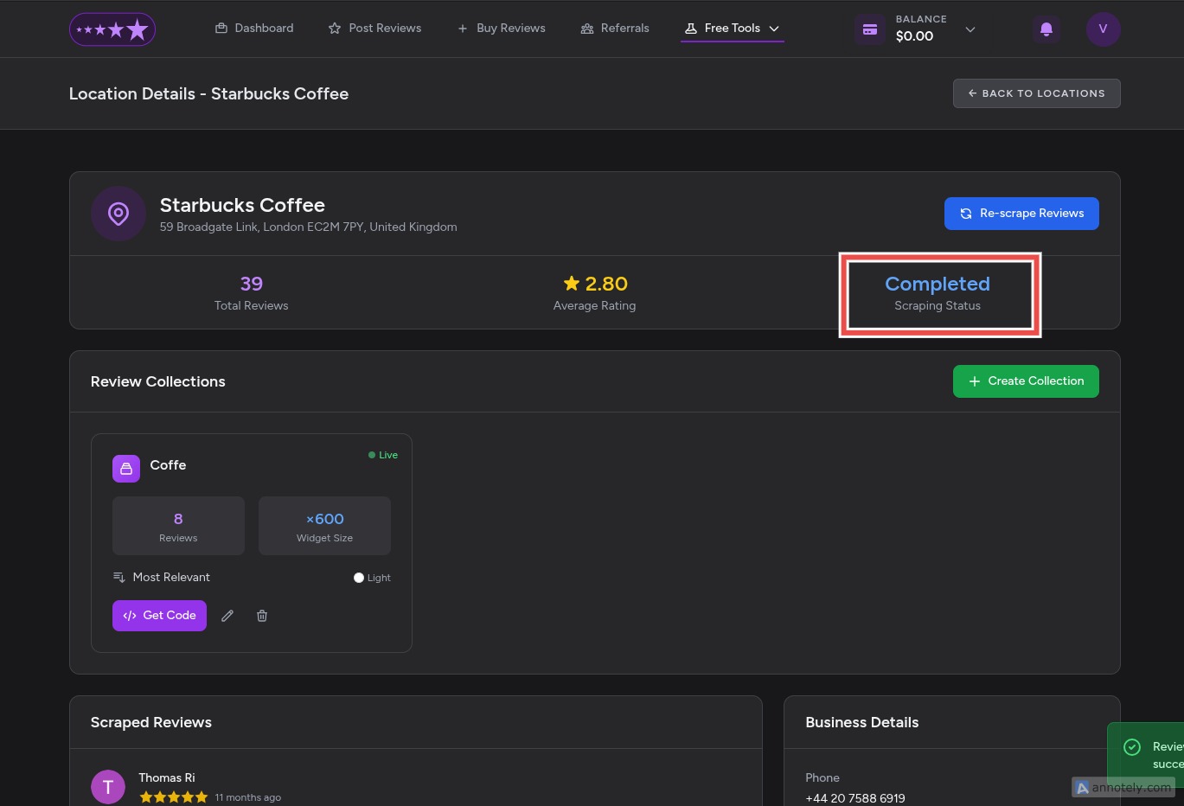1184x806 pixels.
Task: Click the Live status indicator
Action: [383, 455]
